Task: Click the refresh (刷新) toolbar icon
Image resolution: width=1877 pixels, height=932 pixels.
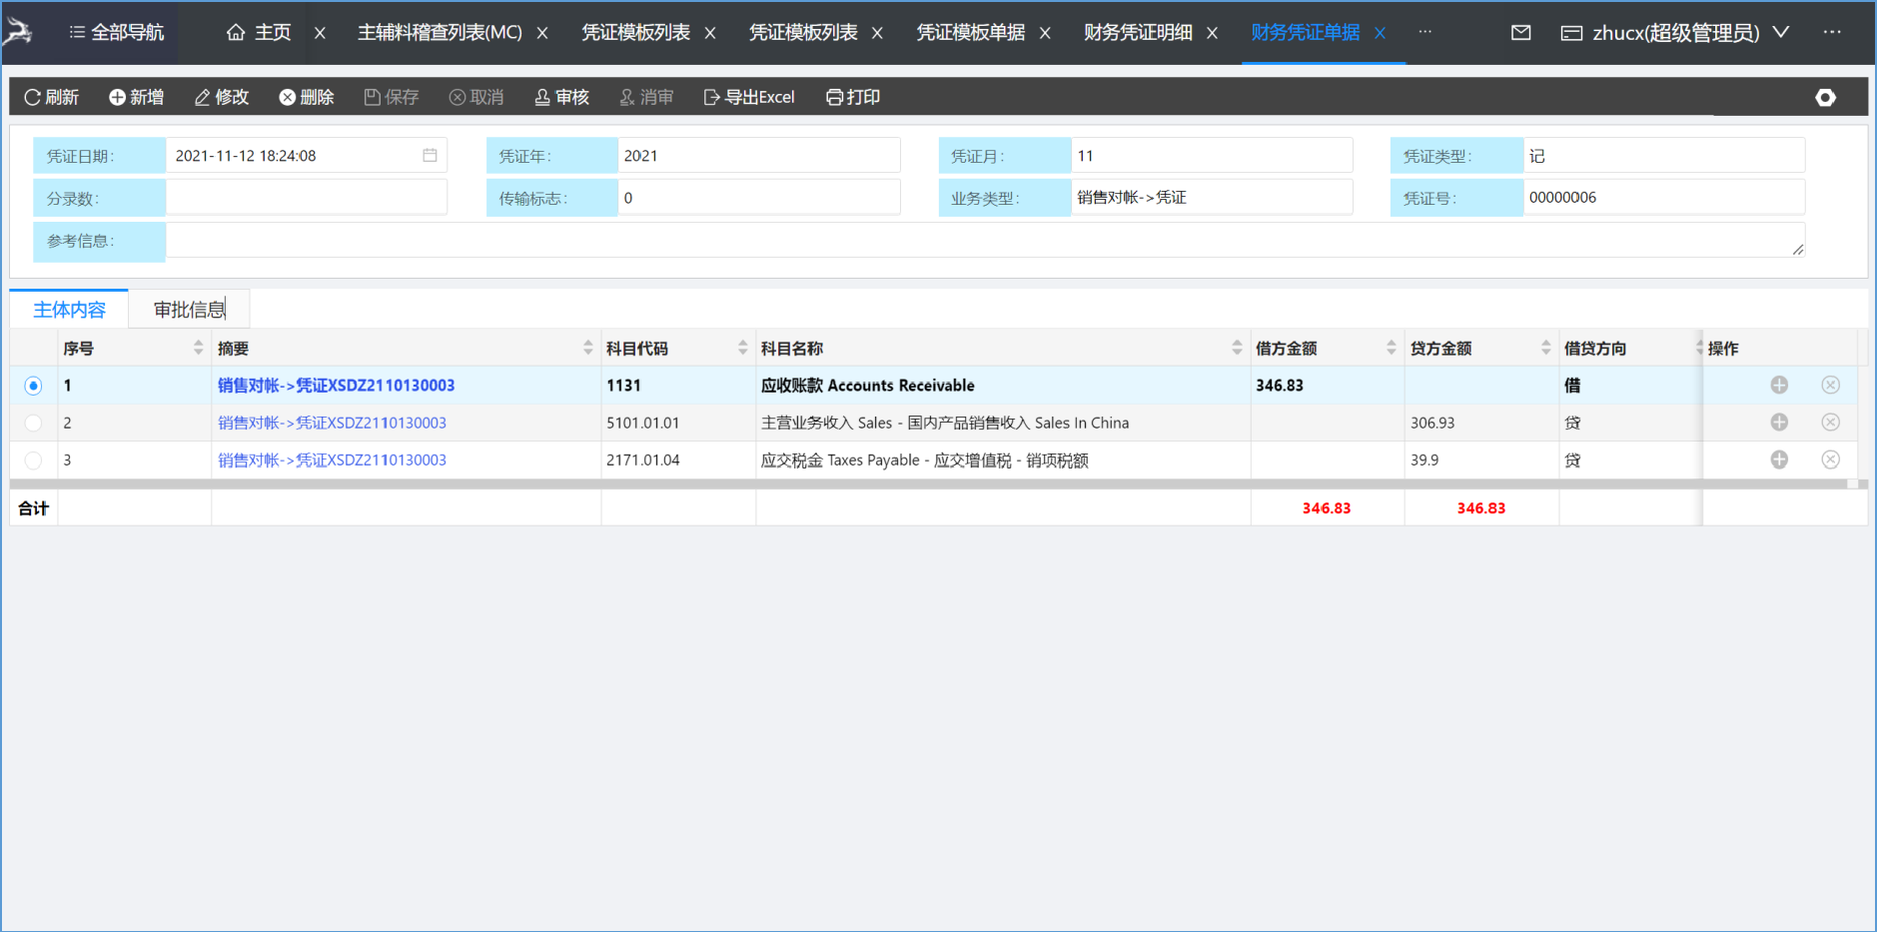Action: tap(33, 97)
